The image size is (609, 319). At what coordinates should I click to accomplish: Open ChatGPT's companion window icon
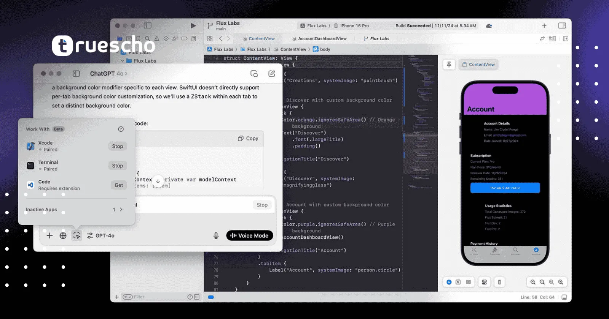[x=254, y=74]
